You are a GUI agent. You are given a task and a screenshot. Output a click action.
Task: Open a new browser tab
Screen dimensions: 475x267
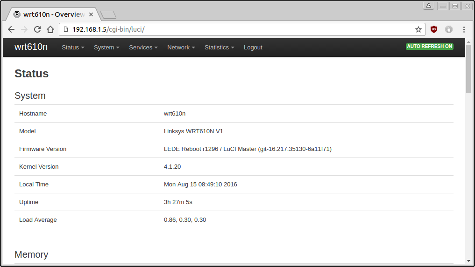coord(108,14)
